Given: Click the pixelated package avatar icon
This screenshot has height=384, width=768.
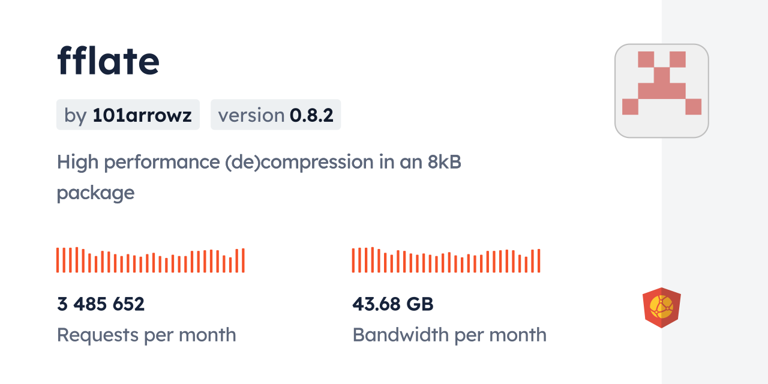Looking at the screenshot, I should (661, 91).
